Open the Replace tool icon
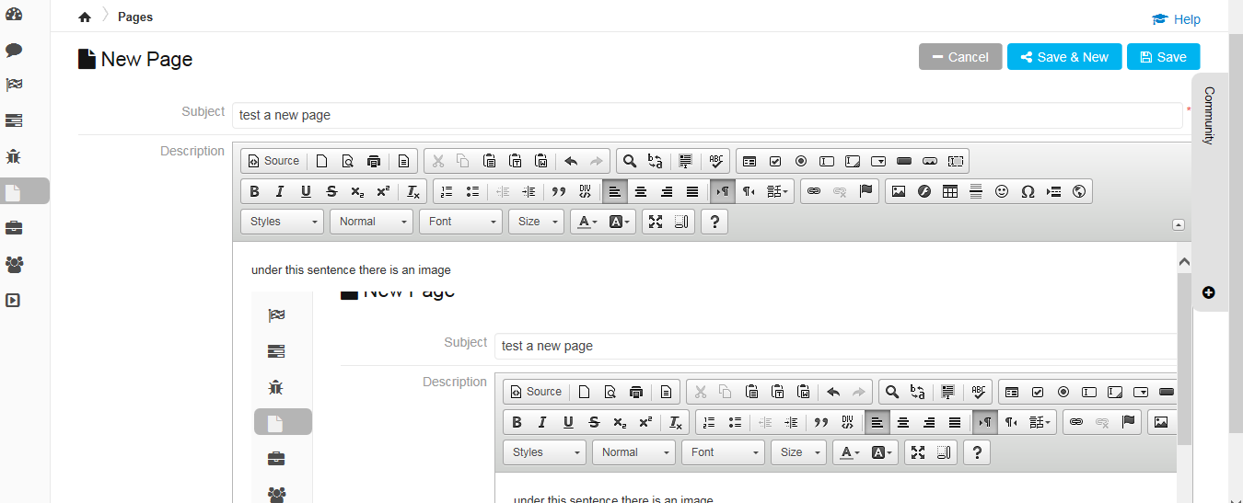 pyautogui.click(x=656, y=161)
